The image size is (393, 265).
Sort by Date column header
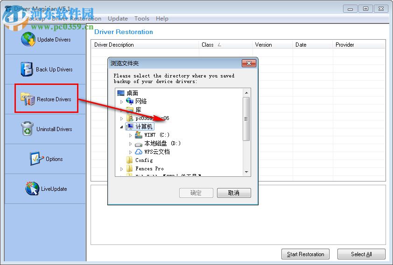pyautogui.click(x=313, y=45)
